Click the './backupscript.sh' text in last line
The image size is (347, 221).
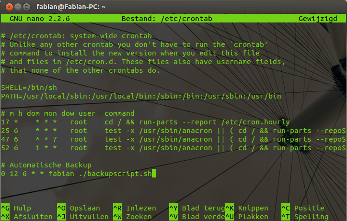(x=116, y=174)
